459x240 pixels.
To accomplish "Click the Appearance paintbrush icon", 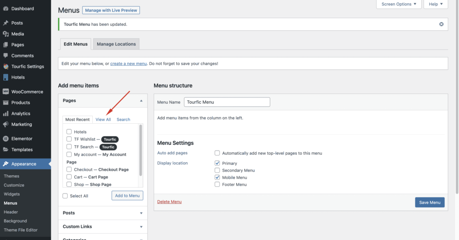I will click(5, 164).
